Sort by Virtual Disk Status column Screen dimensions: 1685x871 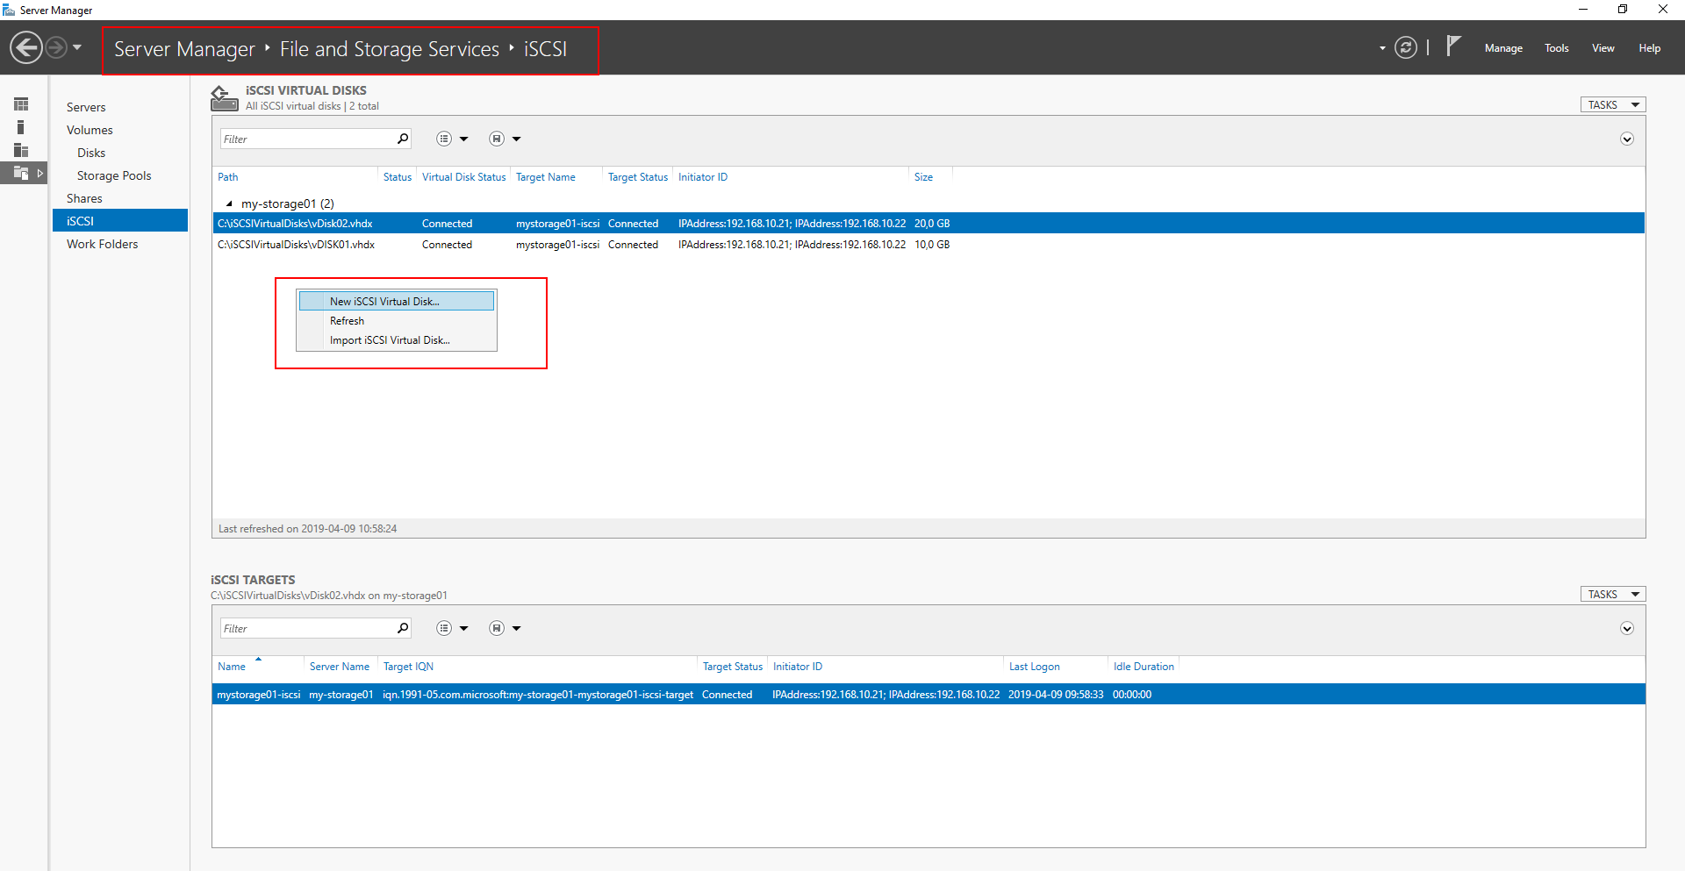tap(463, 177)
